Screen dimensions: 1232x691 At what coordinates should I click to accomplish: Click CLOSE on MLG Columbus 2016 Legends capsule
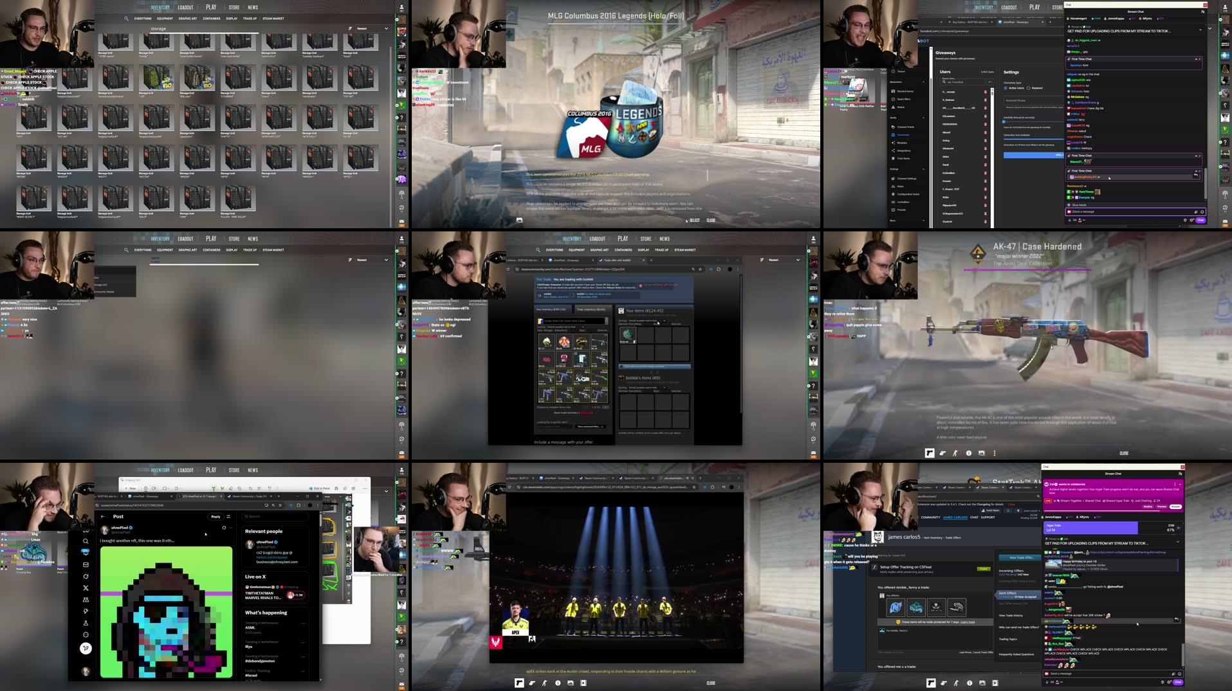click(x=711, y=220)
